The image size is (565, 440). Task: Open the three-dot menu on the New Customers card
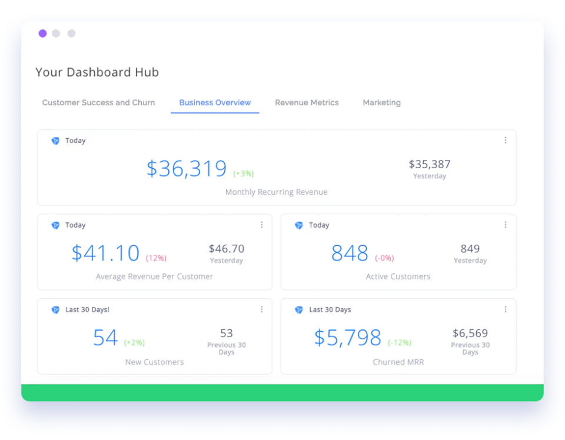coord(262,309)
